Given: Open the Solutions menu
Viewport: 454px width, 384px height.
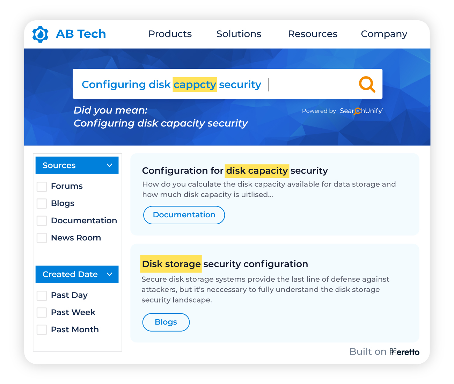Looking at the screenshot, I should click(x=239, y=34).
